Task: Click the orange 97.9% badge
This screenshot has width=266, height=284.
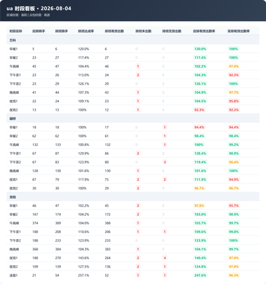Action: 234,66
